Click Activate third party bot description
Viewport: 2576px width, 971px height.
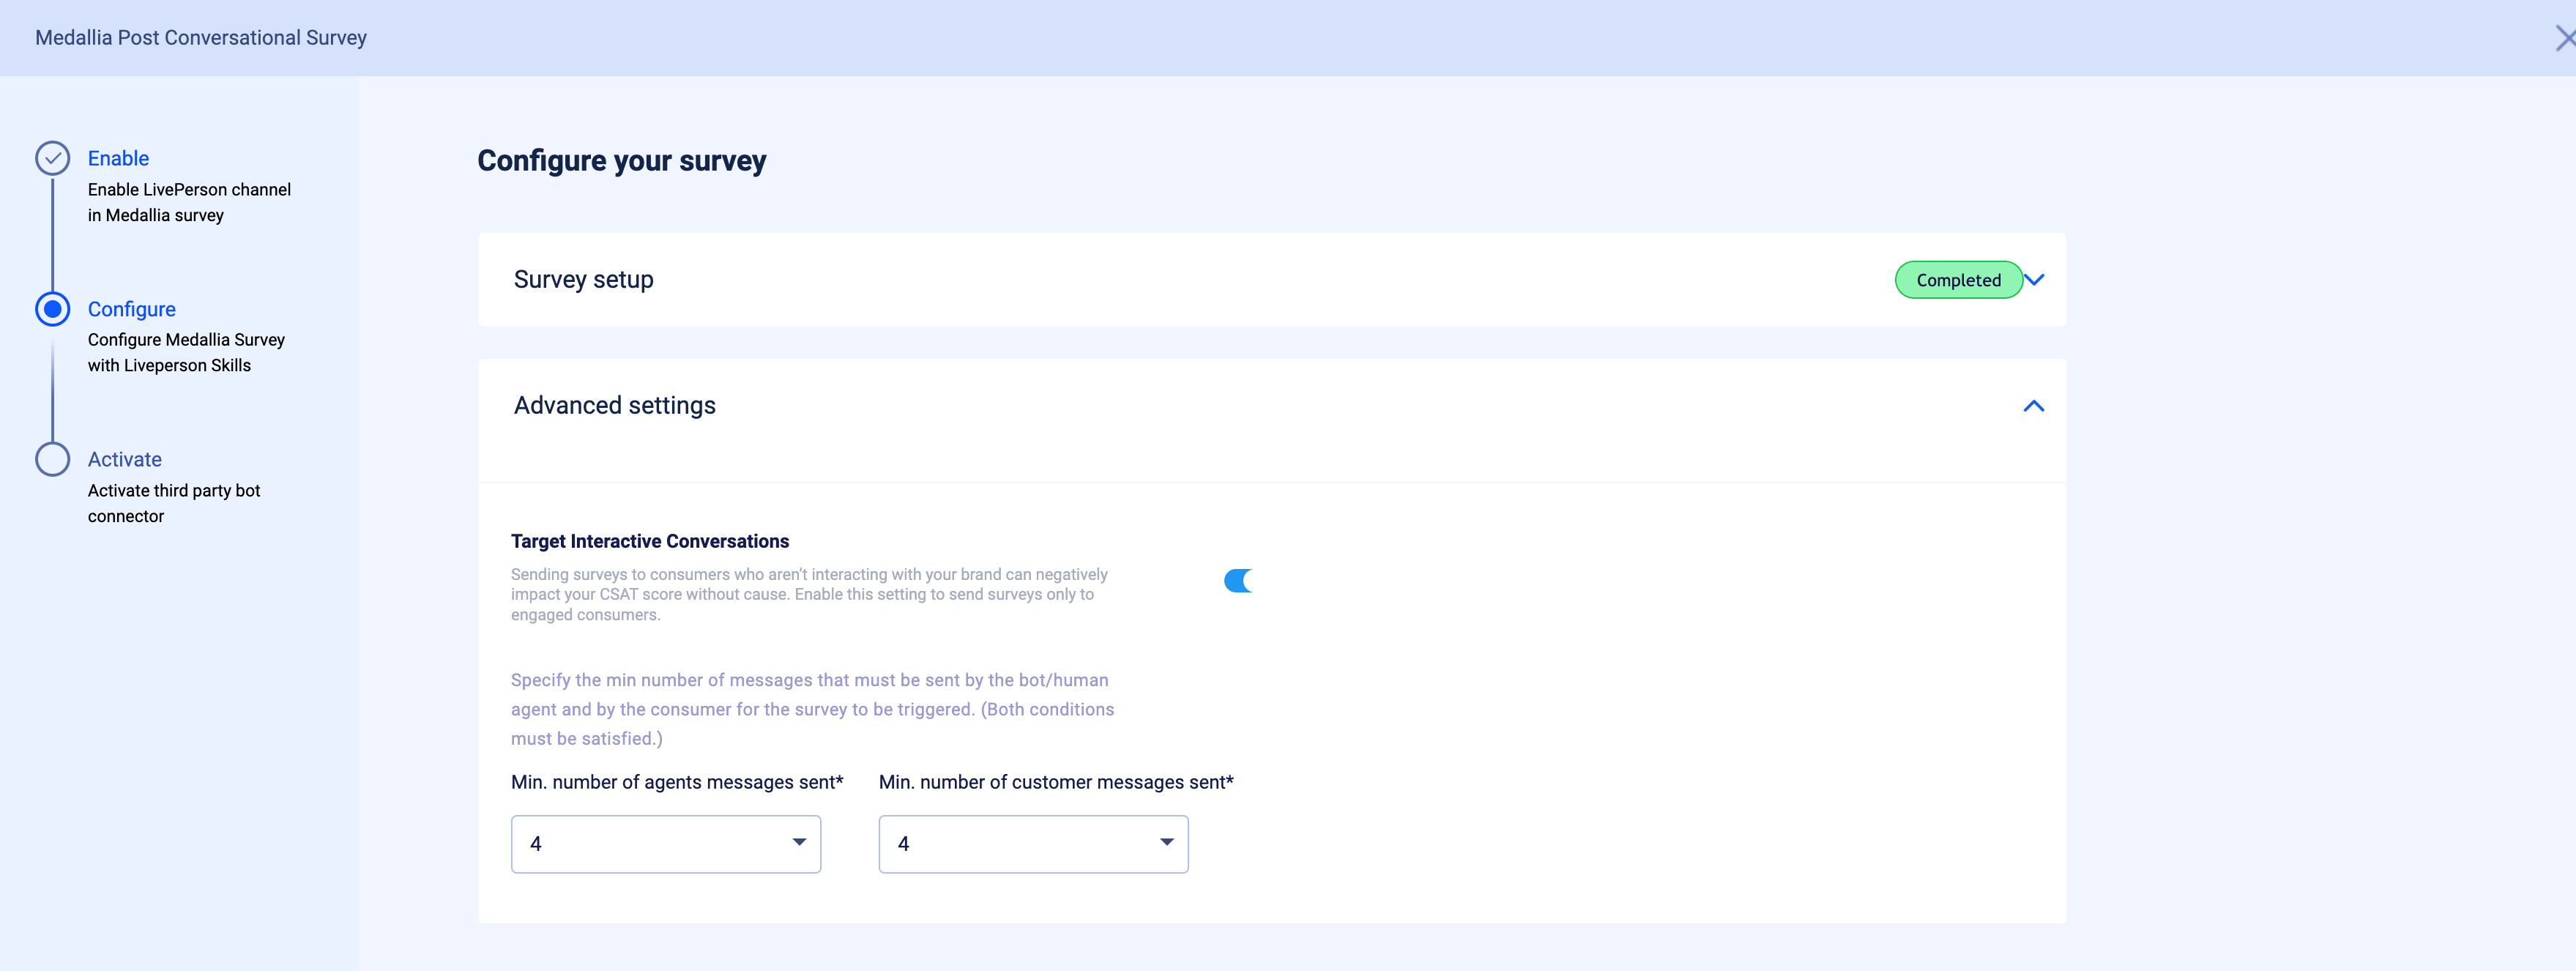[x=174, y=503]
